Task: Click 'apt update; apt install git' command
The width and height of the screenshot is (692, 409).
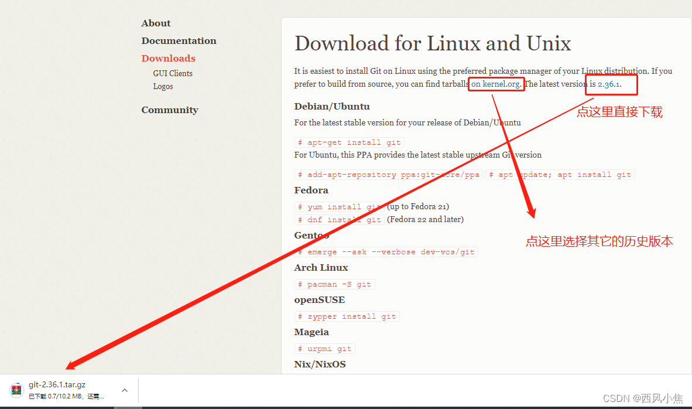Action: [560, 175]
